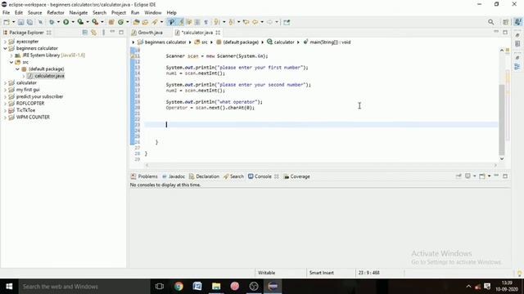This screenshot has height=294, width=524.
Task: Click the Coverage run icon
Action: (x=80, y=22)
